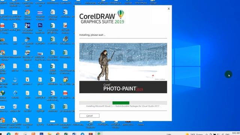Select the 'Installing, please wait ...' text
The height and width of the screenshot is (135, 240).
coord(92,35)
